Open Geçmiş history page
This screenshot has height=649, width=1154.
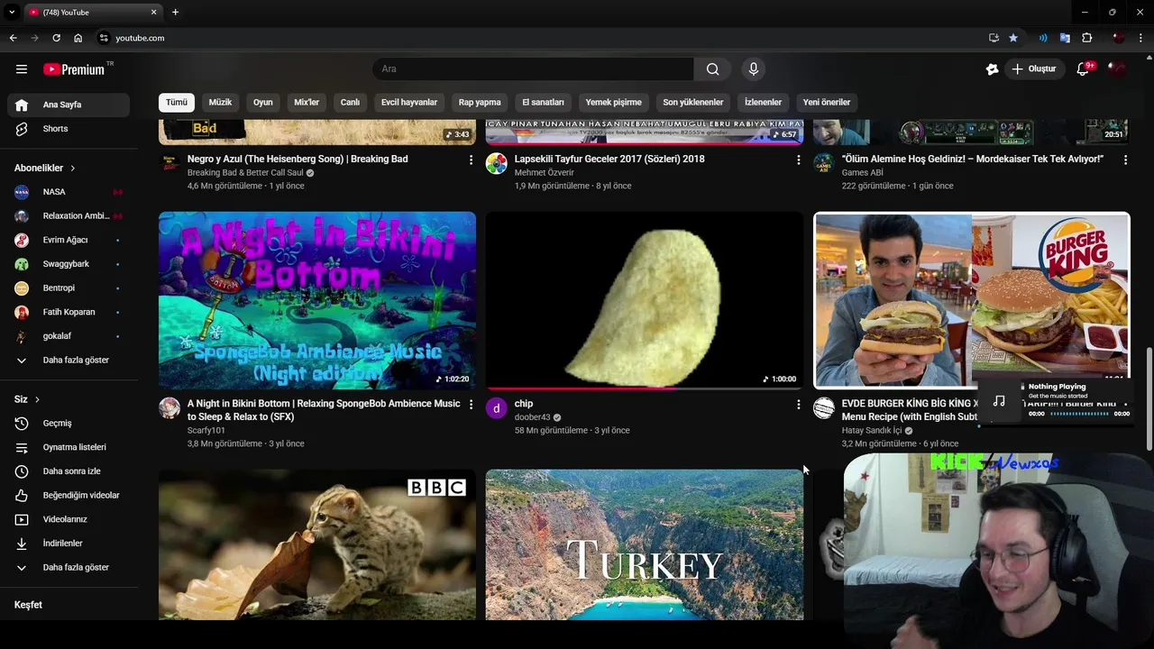pyautogui.click(x=69, y=424)
